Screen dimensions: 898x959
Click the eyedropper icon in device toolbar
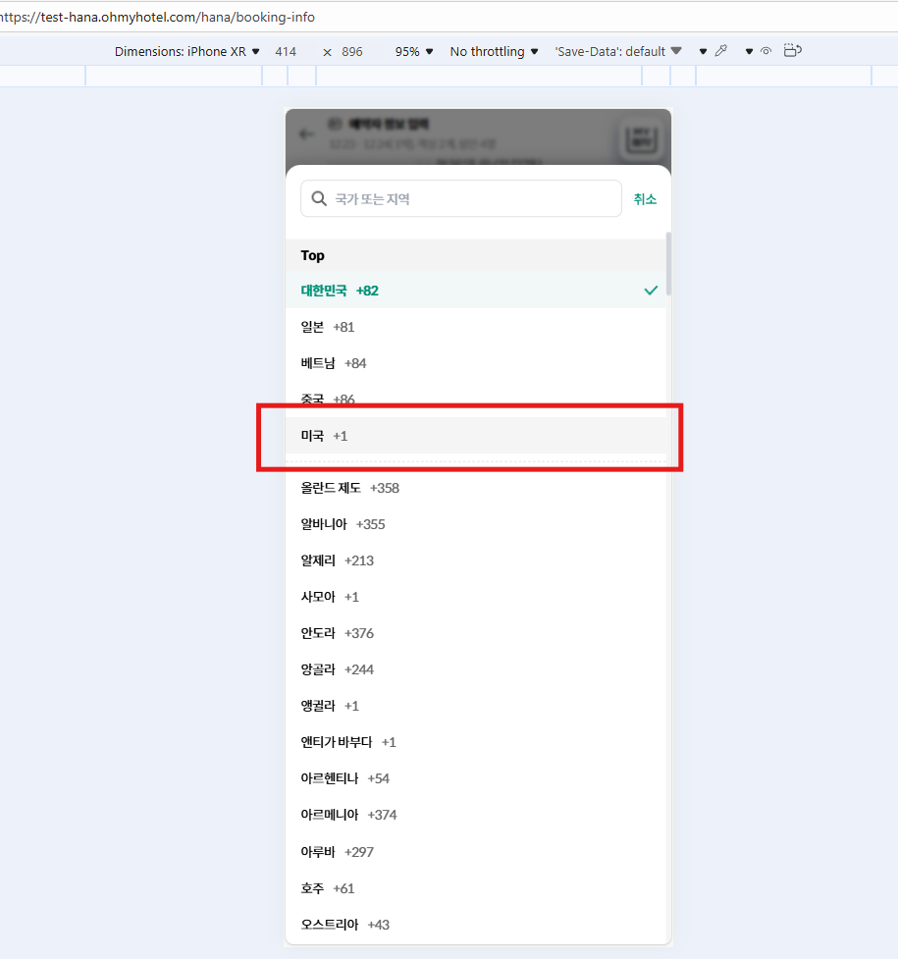pos(721,51)
